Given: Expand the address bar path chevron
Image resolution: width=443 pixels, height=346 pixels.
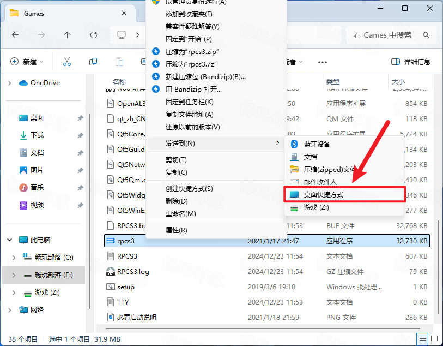Looking at the screenshot, I should coord(138,35).
